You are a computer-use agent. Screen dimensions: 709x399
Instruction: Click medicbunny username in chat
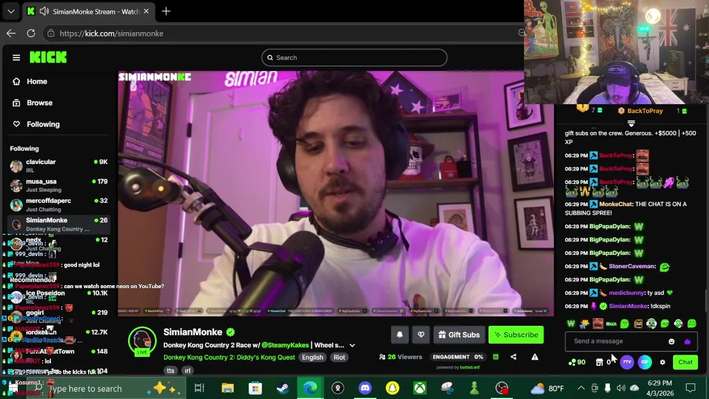[626, 293]
